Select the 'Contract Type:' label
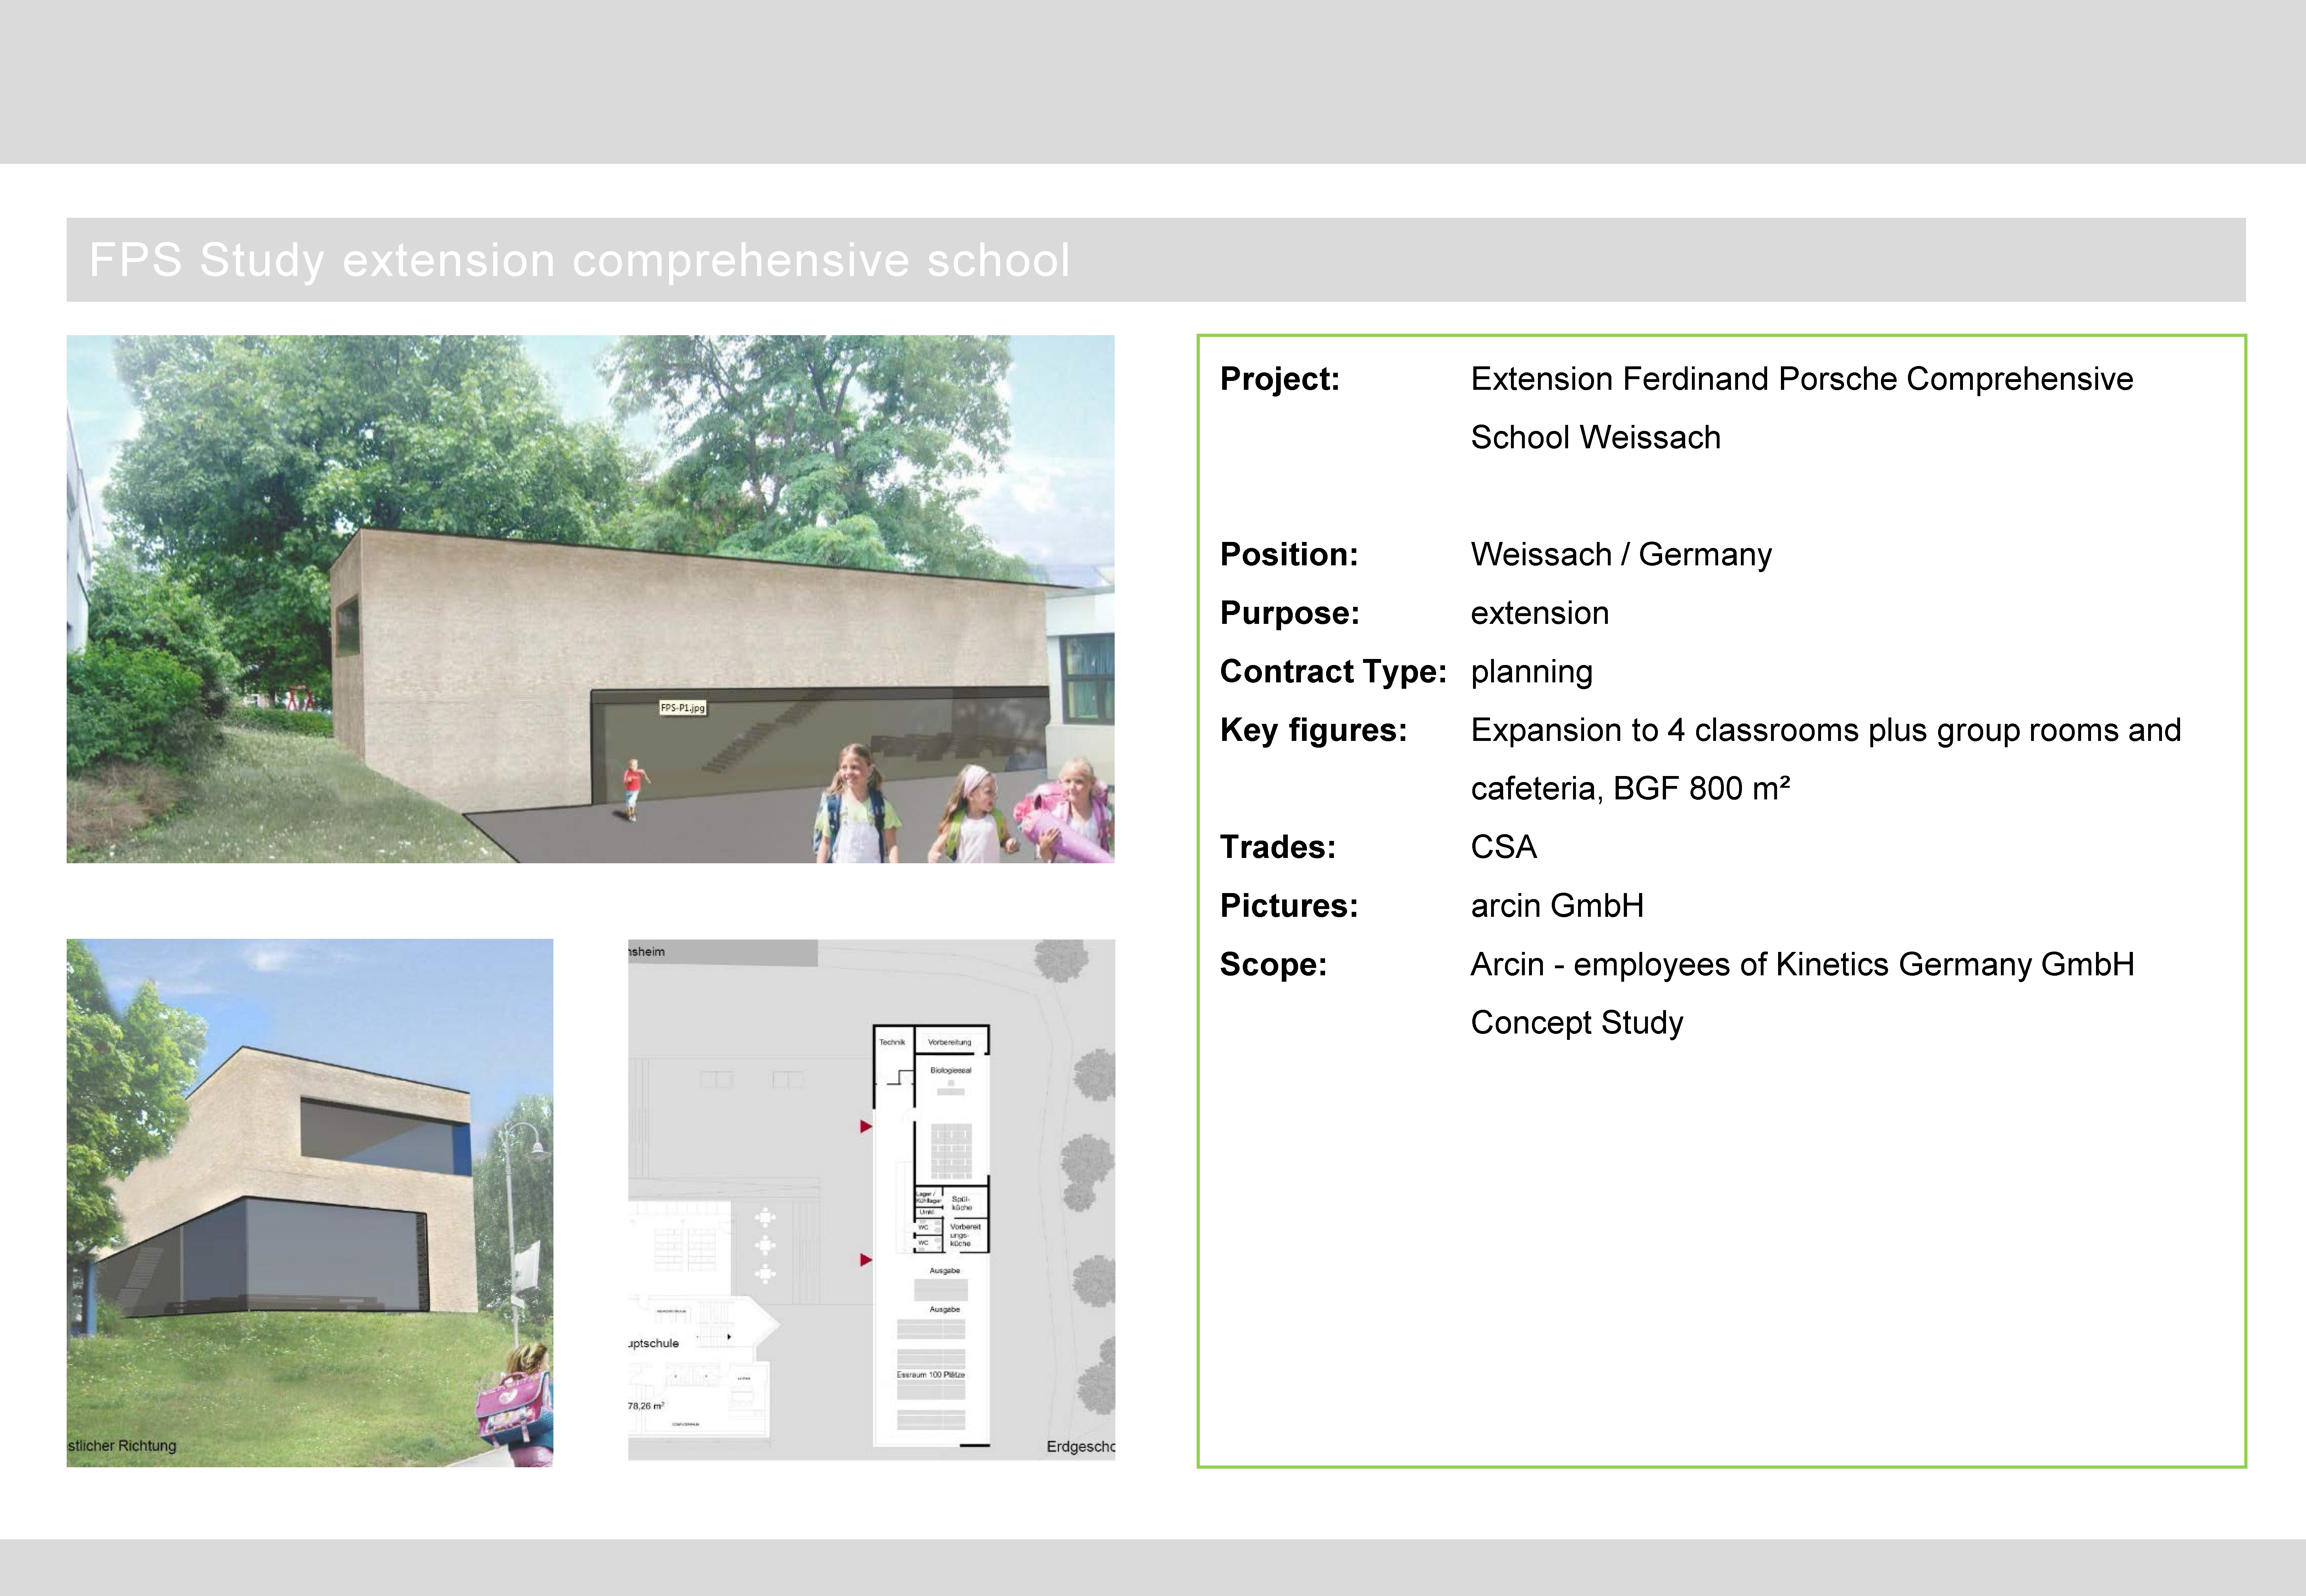2306x1596 pixels. pyautogui.click(x=1333, y=672)
